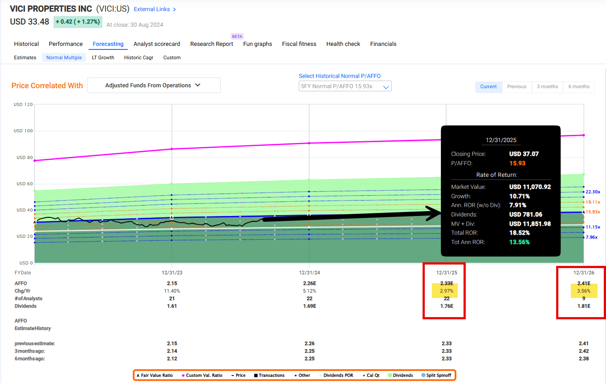
Task: Click the green Dividends legend dot
Action: [x=389, y=375]
